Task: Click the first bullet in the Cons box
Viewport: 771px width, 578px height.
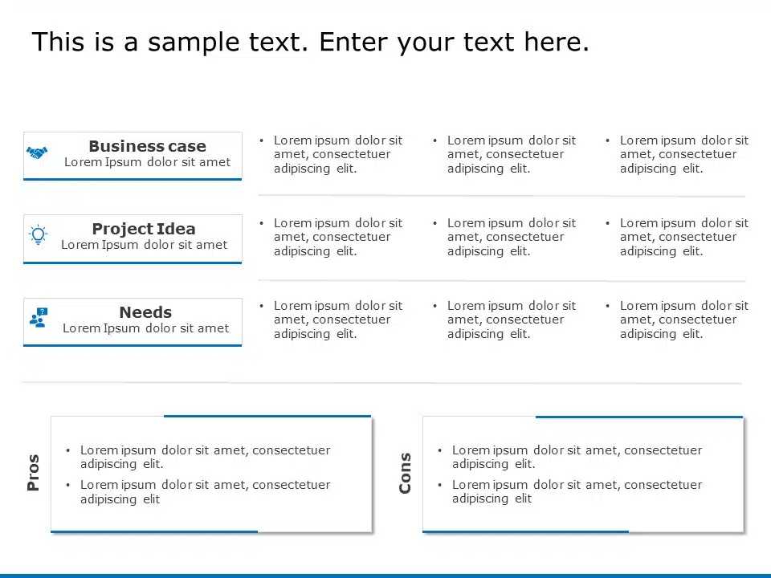Action: (577, 457)
